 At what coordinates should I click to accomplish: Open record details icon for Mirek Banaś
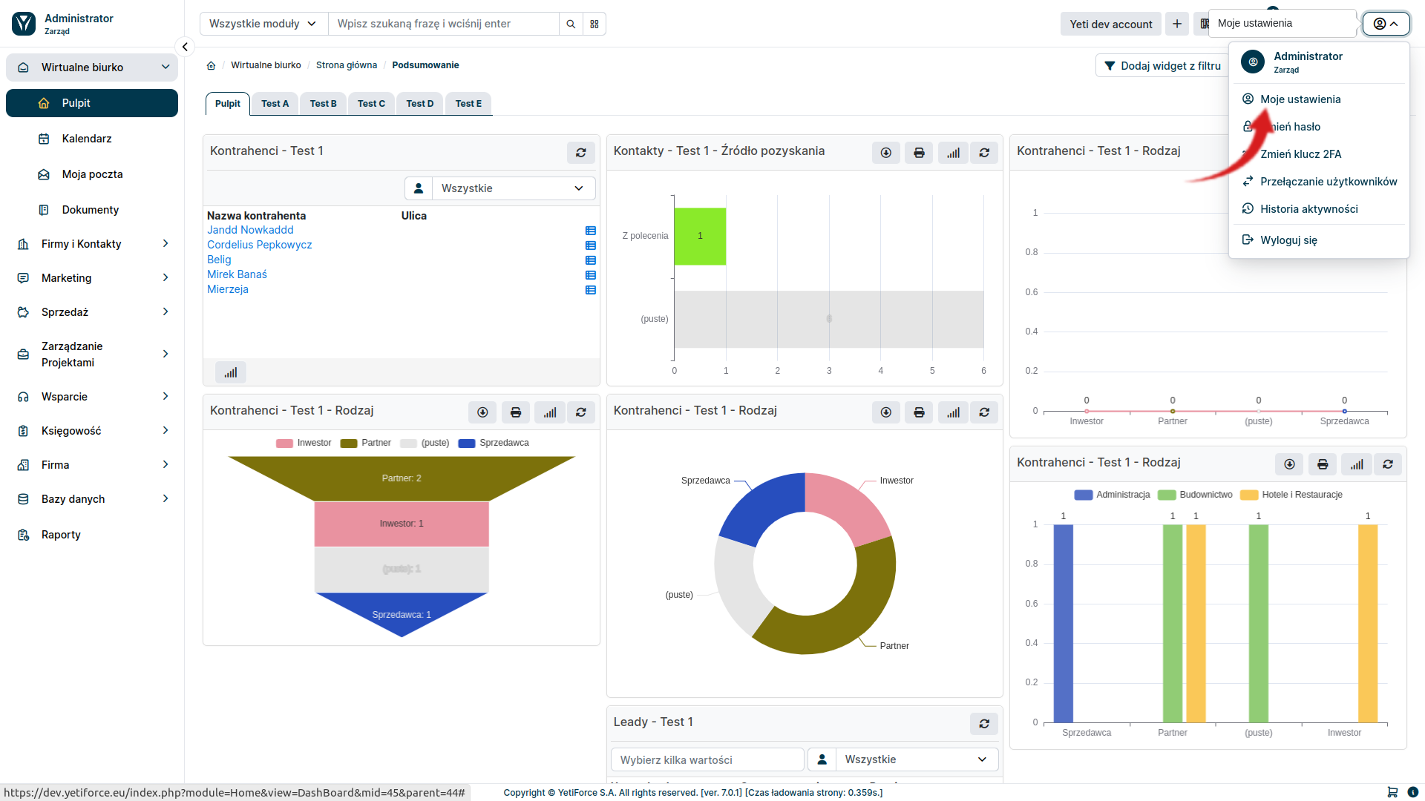[591, 275]
